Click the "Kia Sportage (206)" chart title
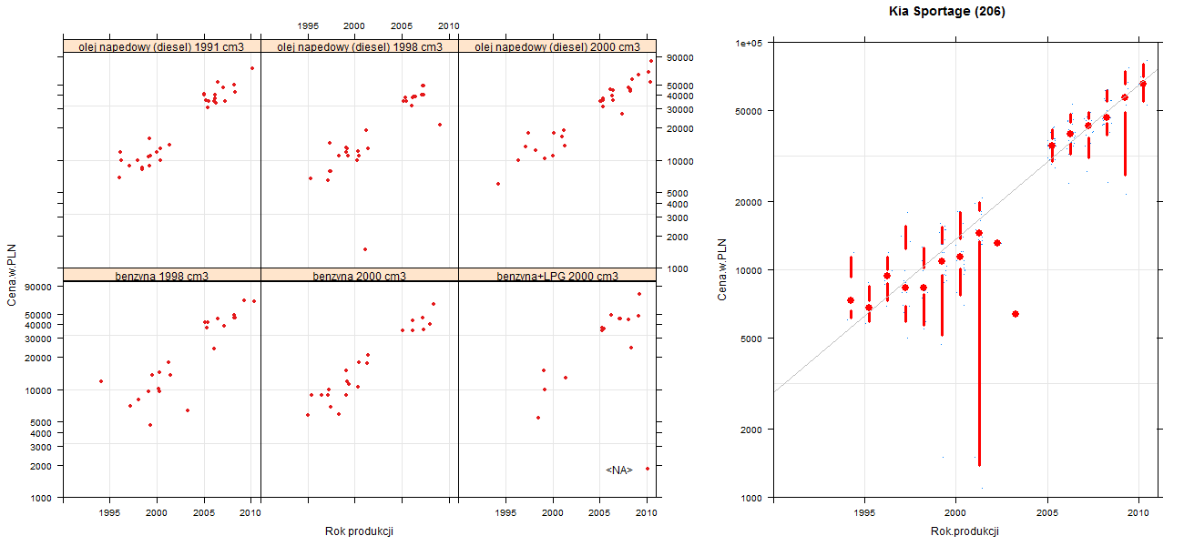1184x546 pixels. [x=947, y=12]
